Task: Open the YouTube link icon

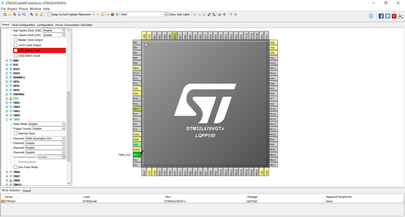Action: coord(394,16)
